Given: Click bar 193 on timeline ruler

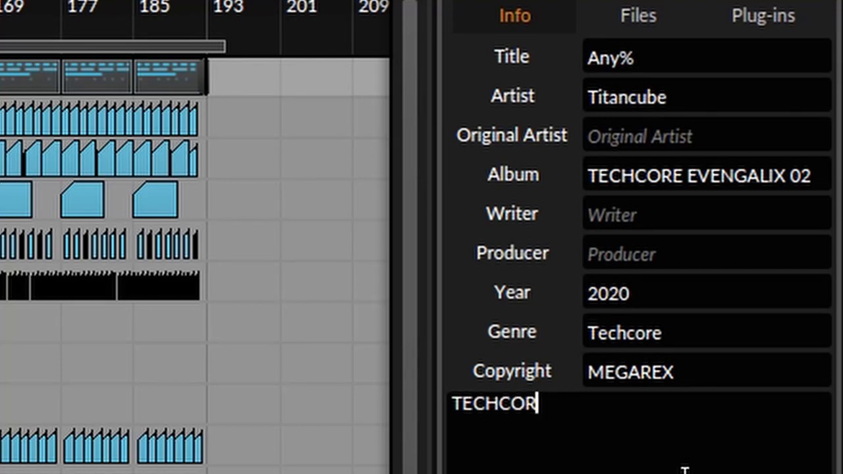Looking at the screenshot, I should [x=228, y=7].
